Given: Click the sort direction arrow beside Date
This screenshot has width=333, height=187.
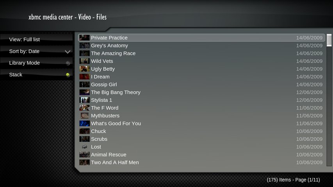Looking at the screenshot, I should [x=68, y=51].
